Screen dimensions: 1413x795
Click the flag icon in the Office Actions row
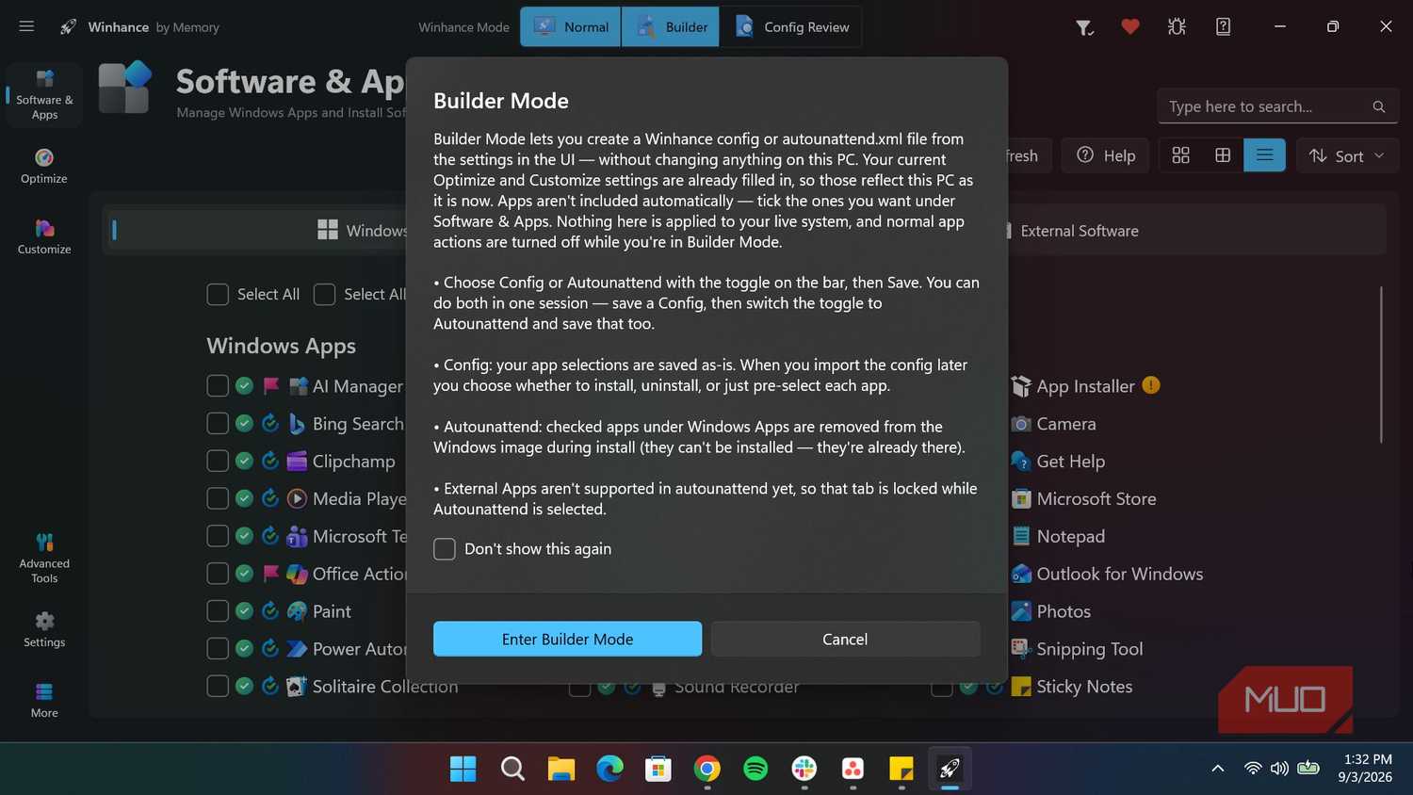271,573
